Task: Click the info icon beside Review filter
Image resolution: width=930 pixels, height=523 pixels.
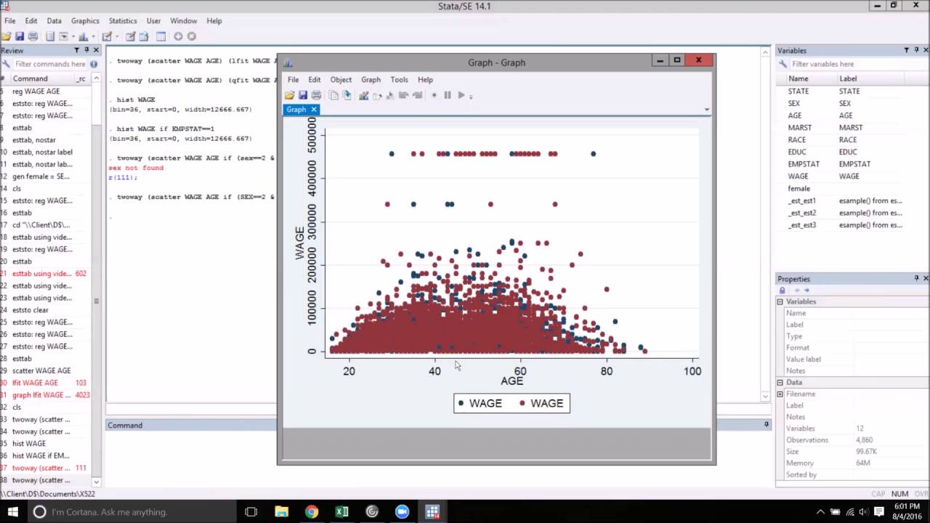Action: coord(94,64)
